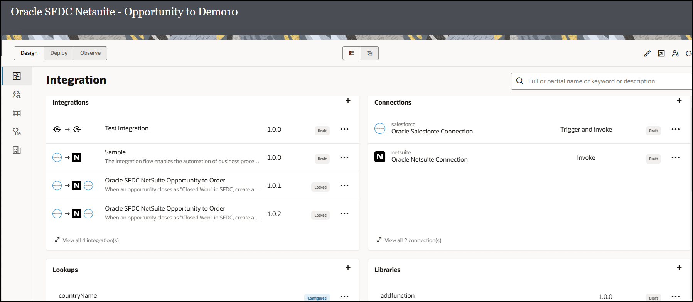Focus the name or keyword search field
Image resolution: width=693 pixels, height=302 pixels.
tap(602, 81)
